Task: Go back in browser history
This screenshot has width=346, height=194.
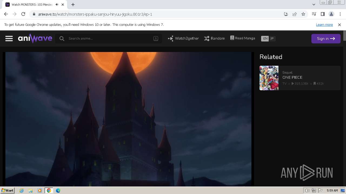Action: click(6, 14)
